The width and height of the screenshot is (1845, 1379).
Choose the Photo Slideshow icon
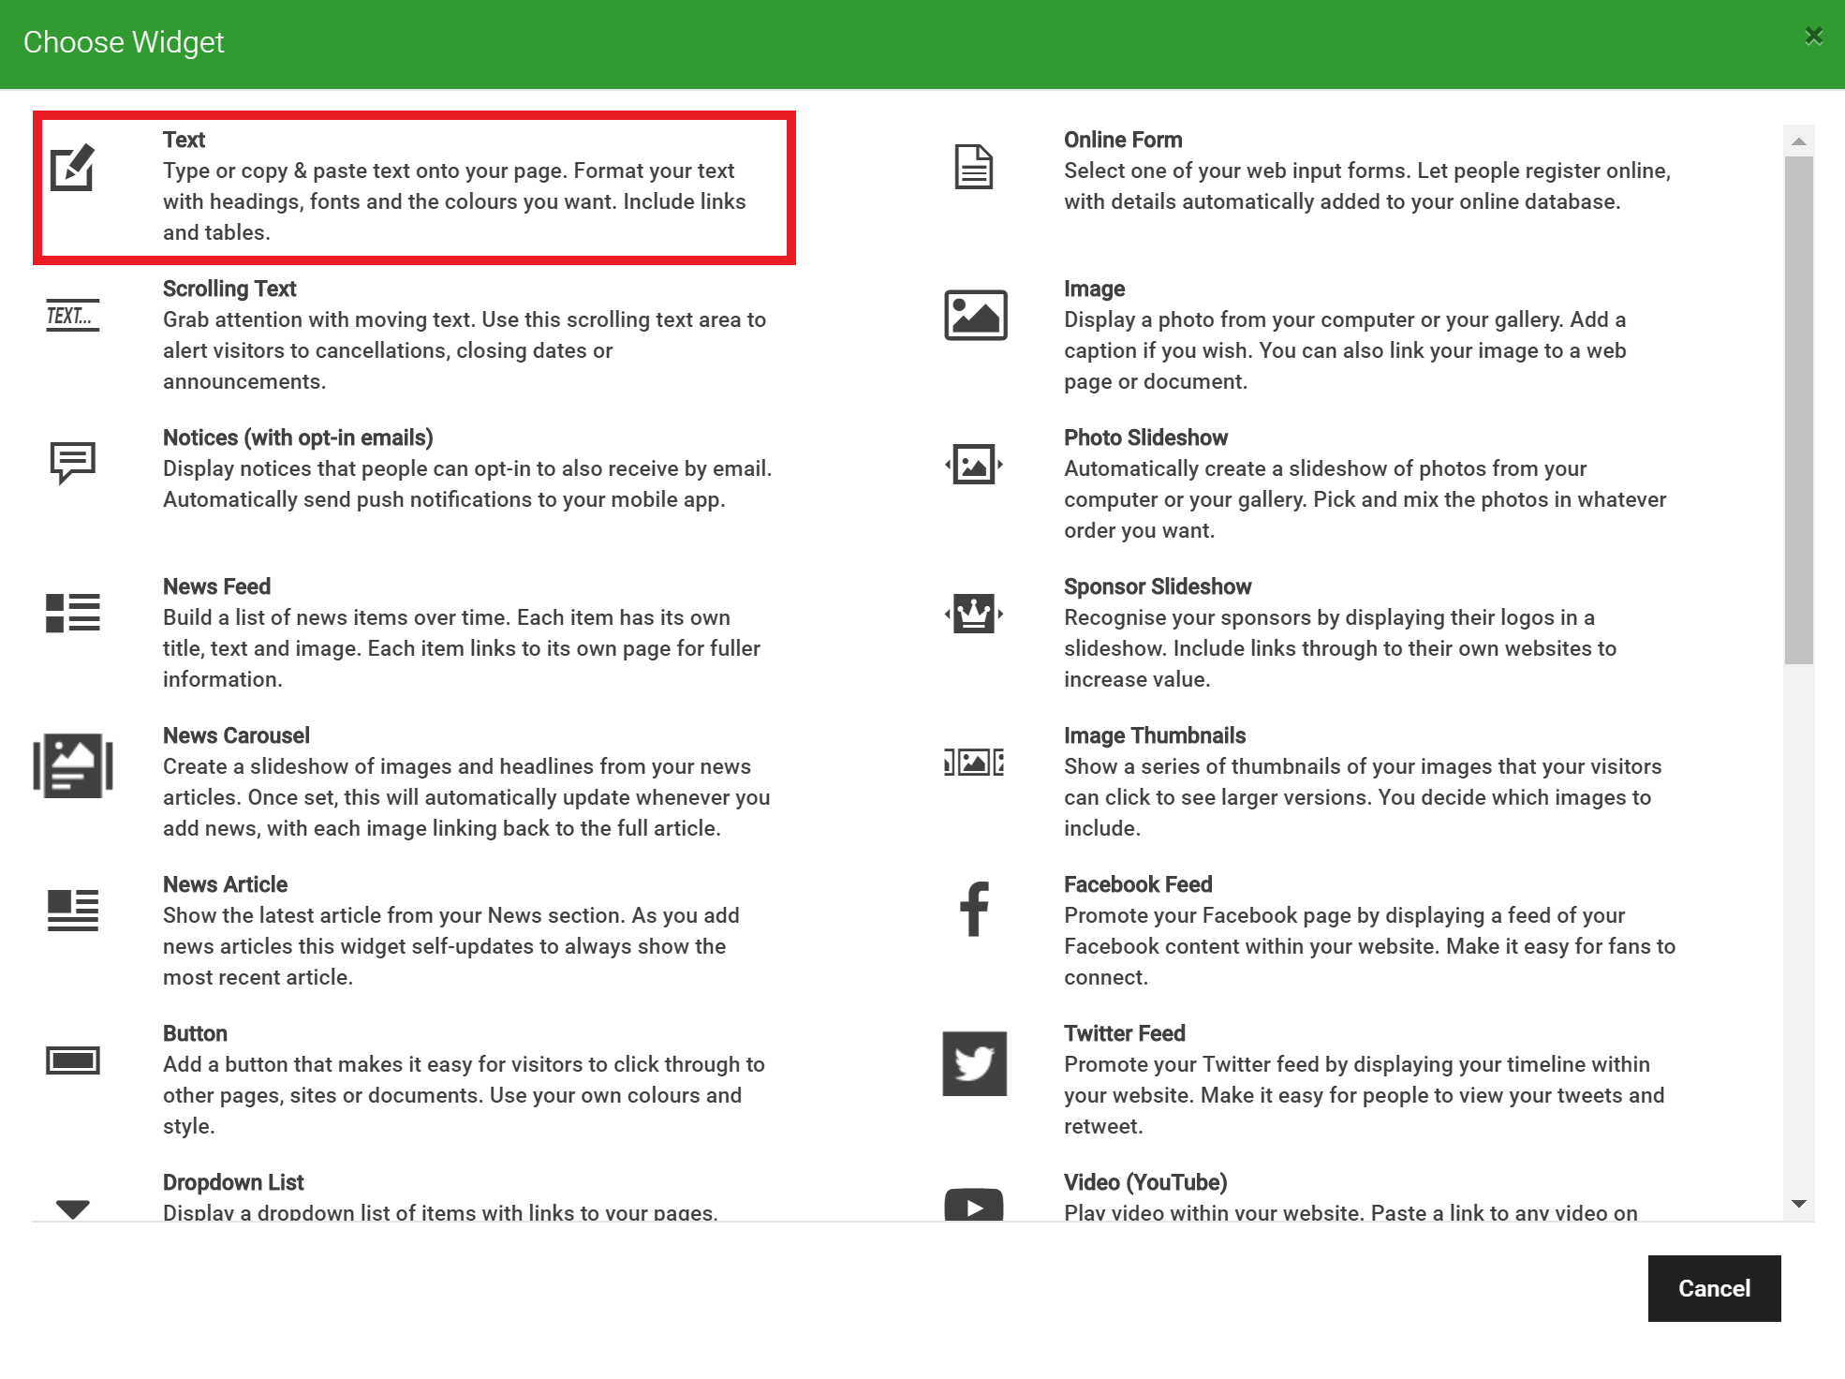[974, 464]
